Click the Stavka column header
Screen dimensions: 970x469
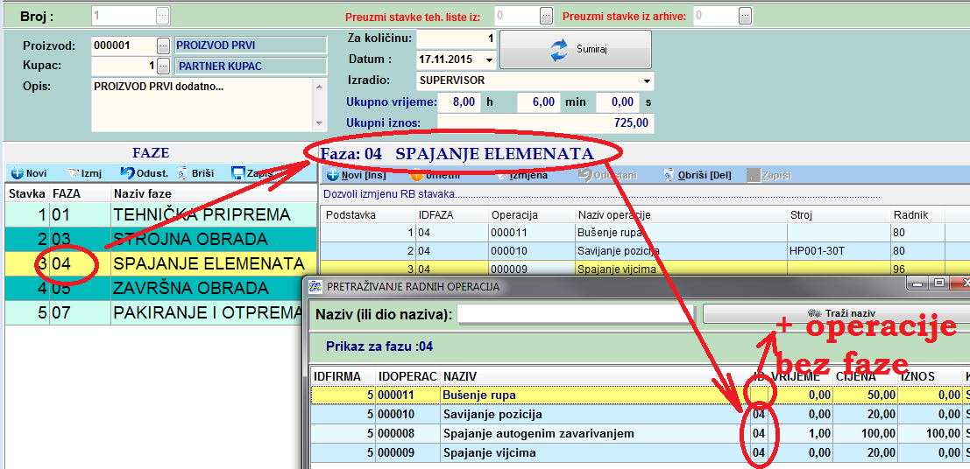(26, 194)
